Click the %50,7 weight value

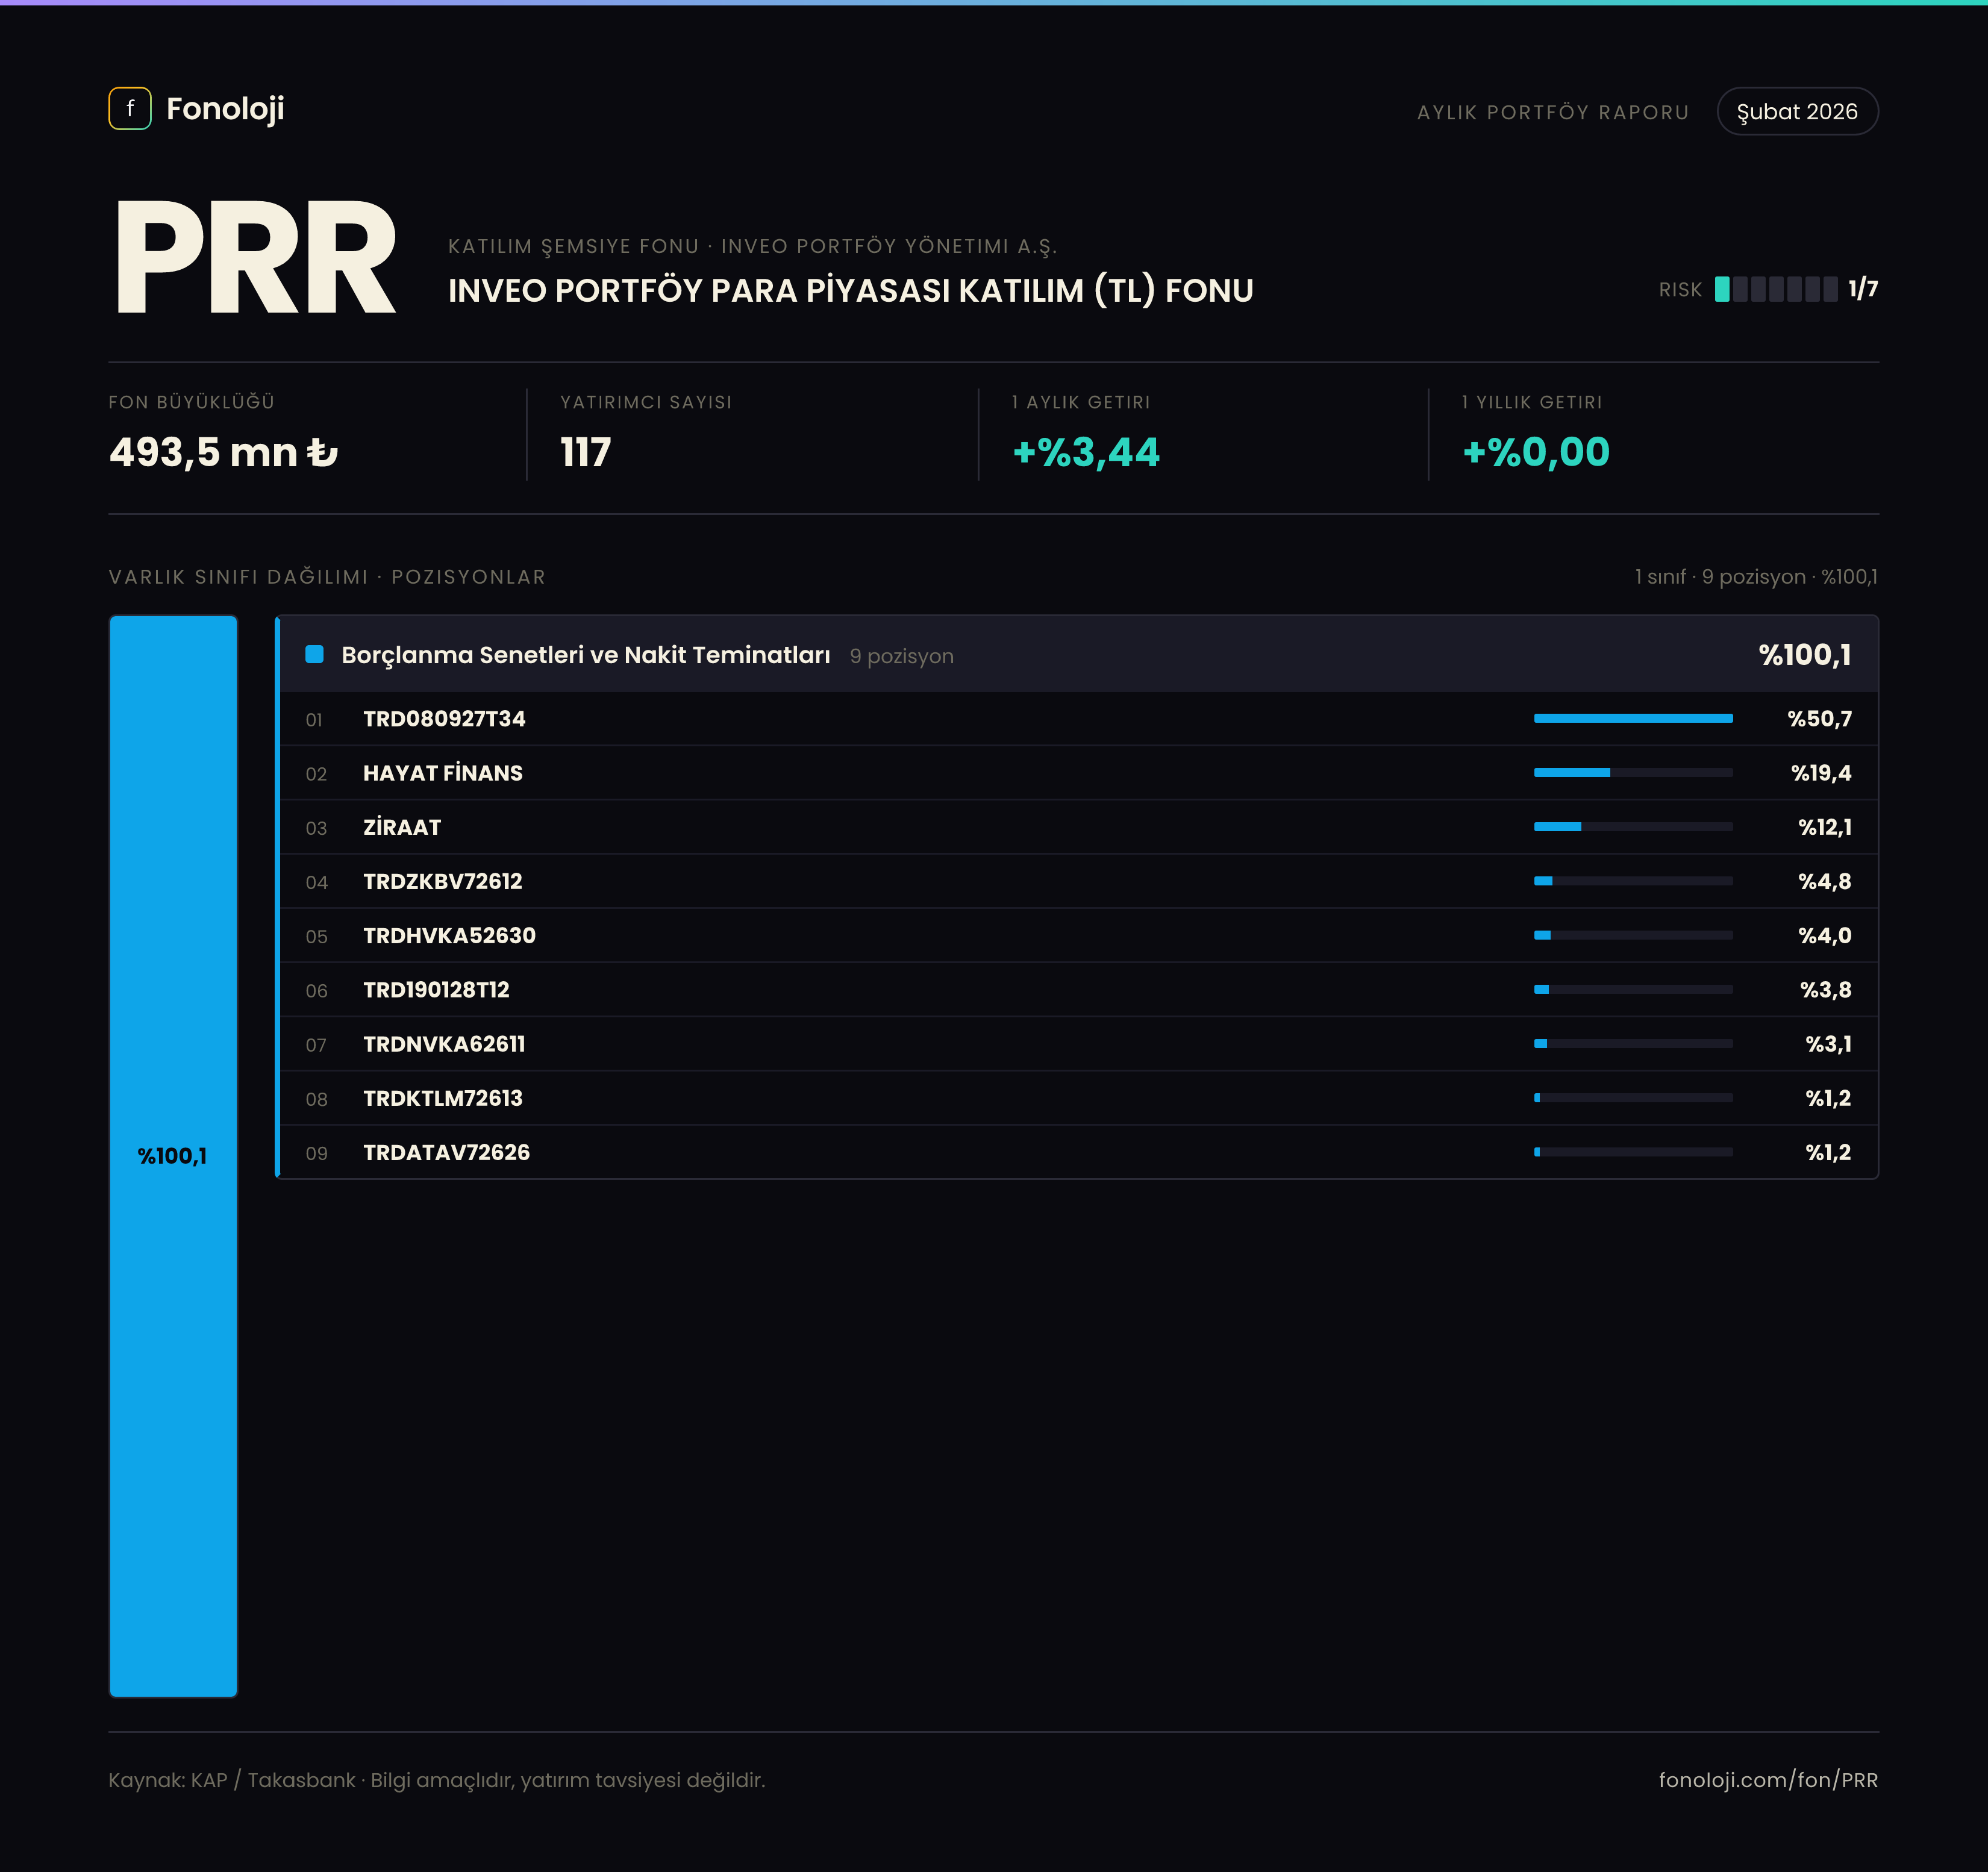[x=1819, y=719]
